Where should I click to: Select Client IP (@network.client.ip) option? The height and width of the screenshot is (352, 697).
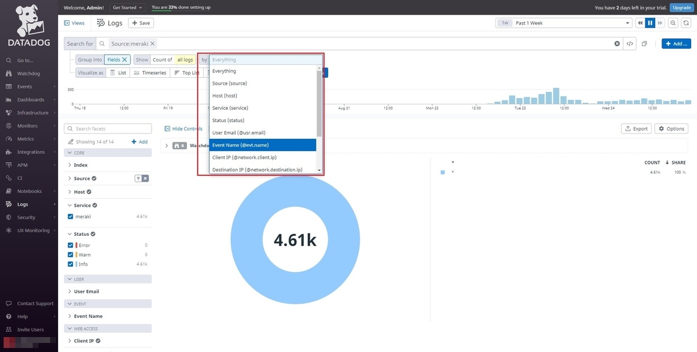click(x=263, y=157)
